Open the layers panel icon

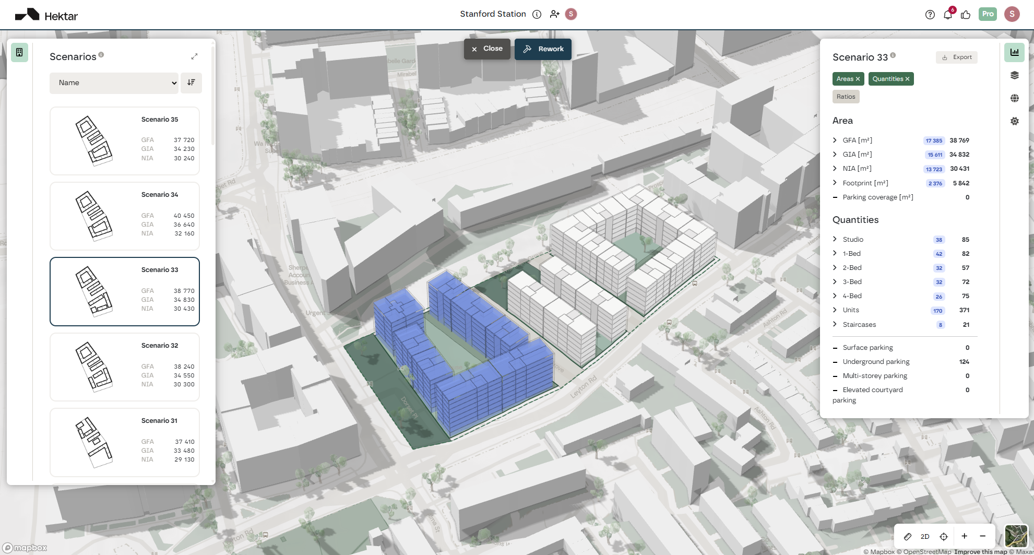pyautogui.click(x=1014, y=75)
